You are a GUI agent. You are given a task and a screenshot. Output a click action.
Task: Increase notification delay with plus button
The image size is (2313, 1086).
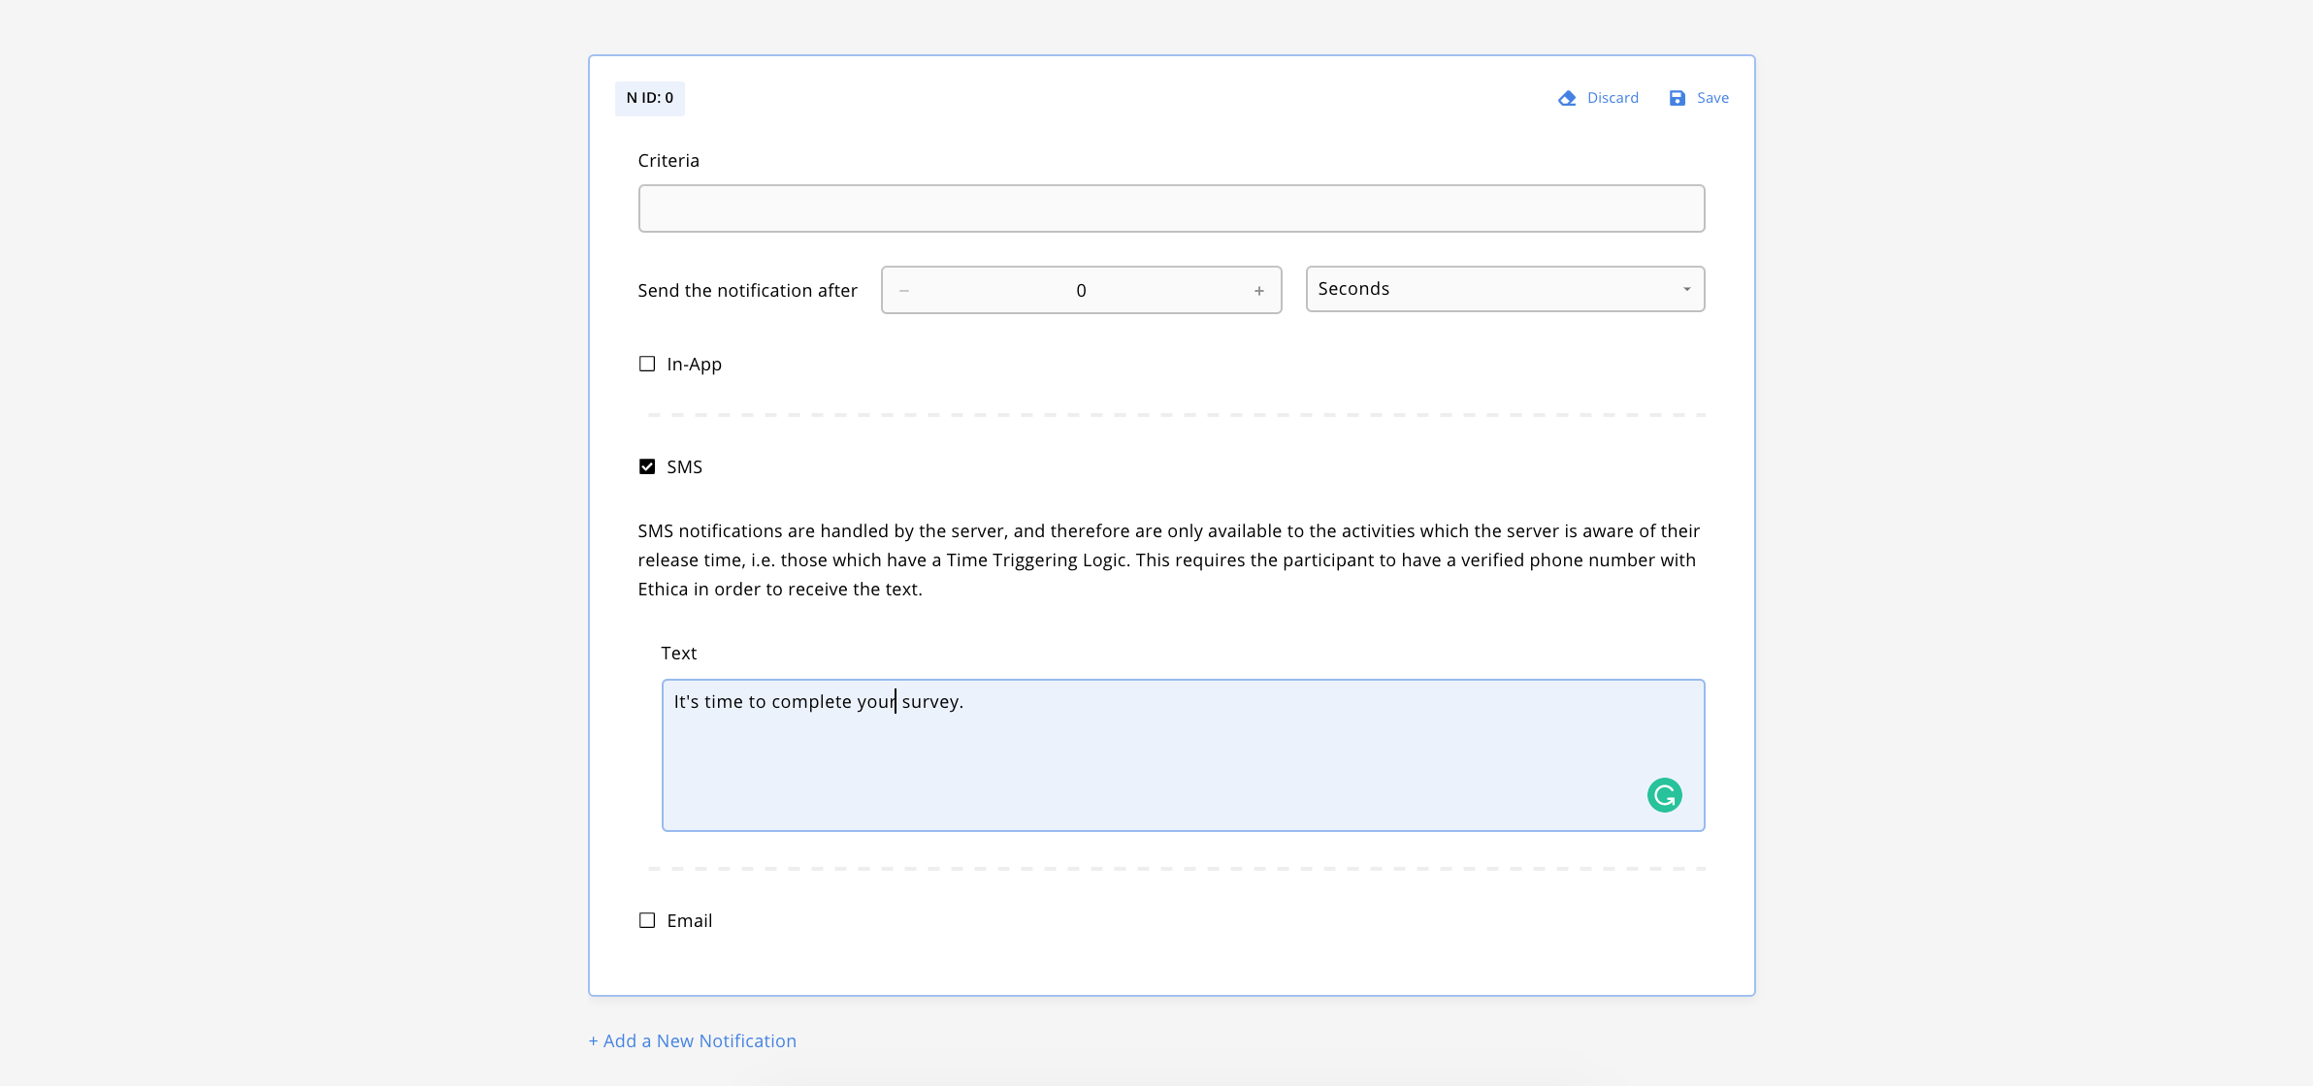[x=1258, y=291]
